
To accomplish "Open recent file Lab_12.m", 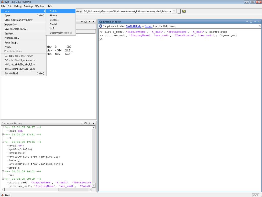I will click(23, 69).
